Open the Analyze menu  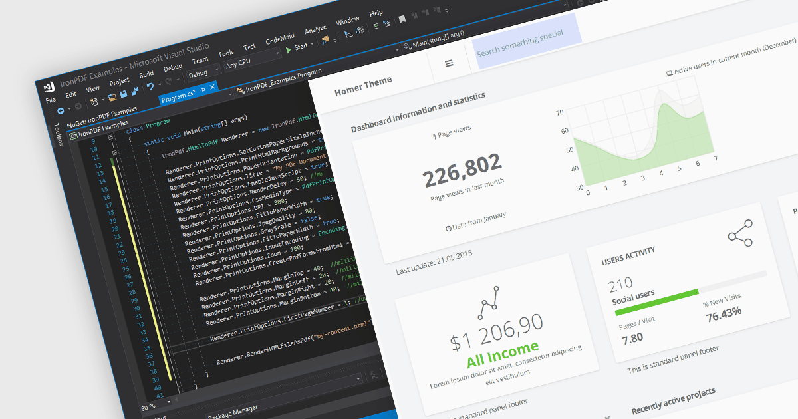[x=315, y=30]
